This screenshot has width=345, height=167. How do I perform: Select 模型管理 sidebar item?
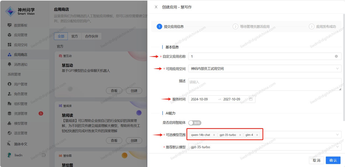(20, 123)
